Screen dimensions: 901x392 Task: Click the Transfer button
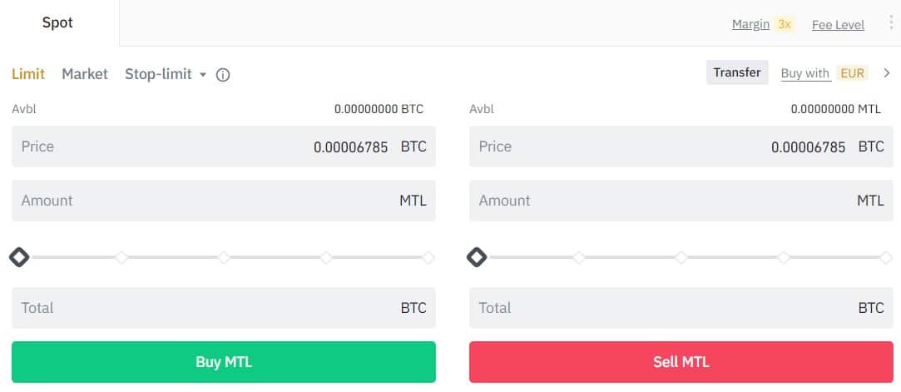click(737, 72)
